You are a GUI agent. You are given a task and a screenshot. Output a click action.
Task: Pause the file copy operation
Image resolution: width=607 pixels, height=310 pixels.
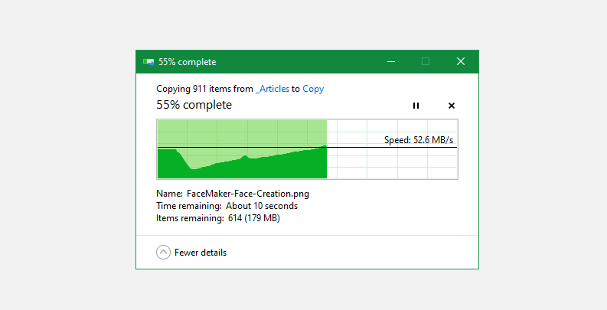pos(416,106)
